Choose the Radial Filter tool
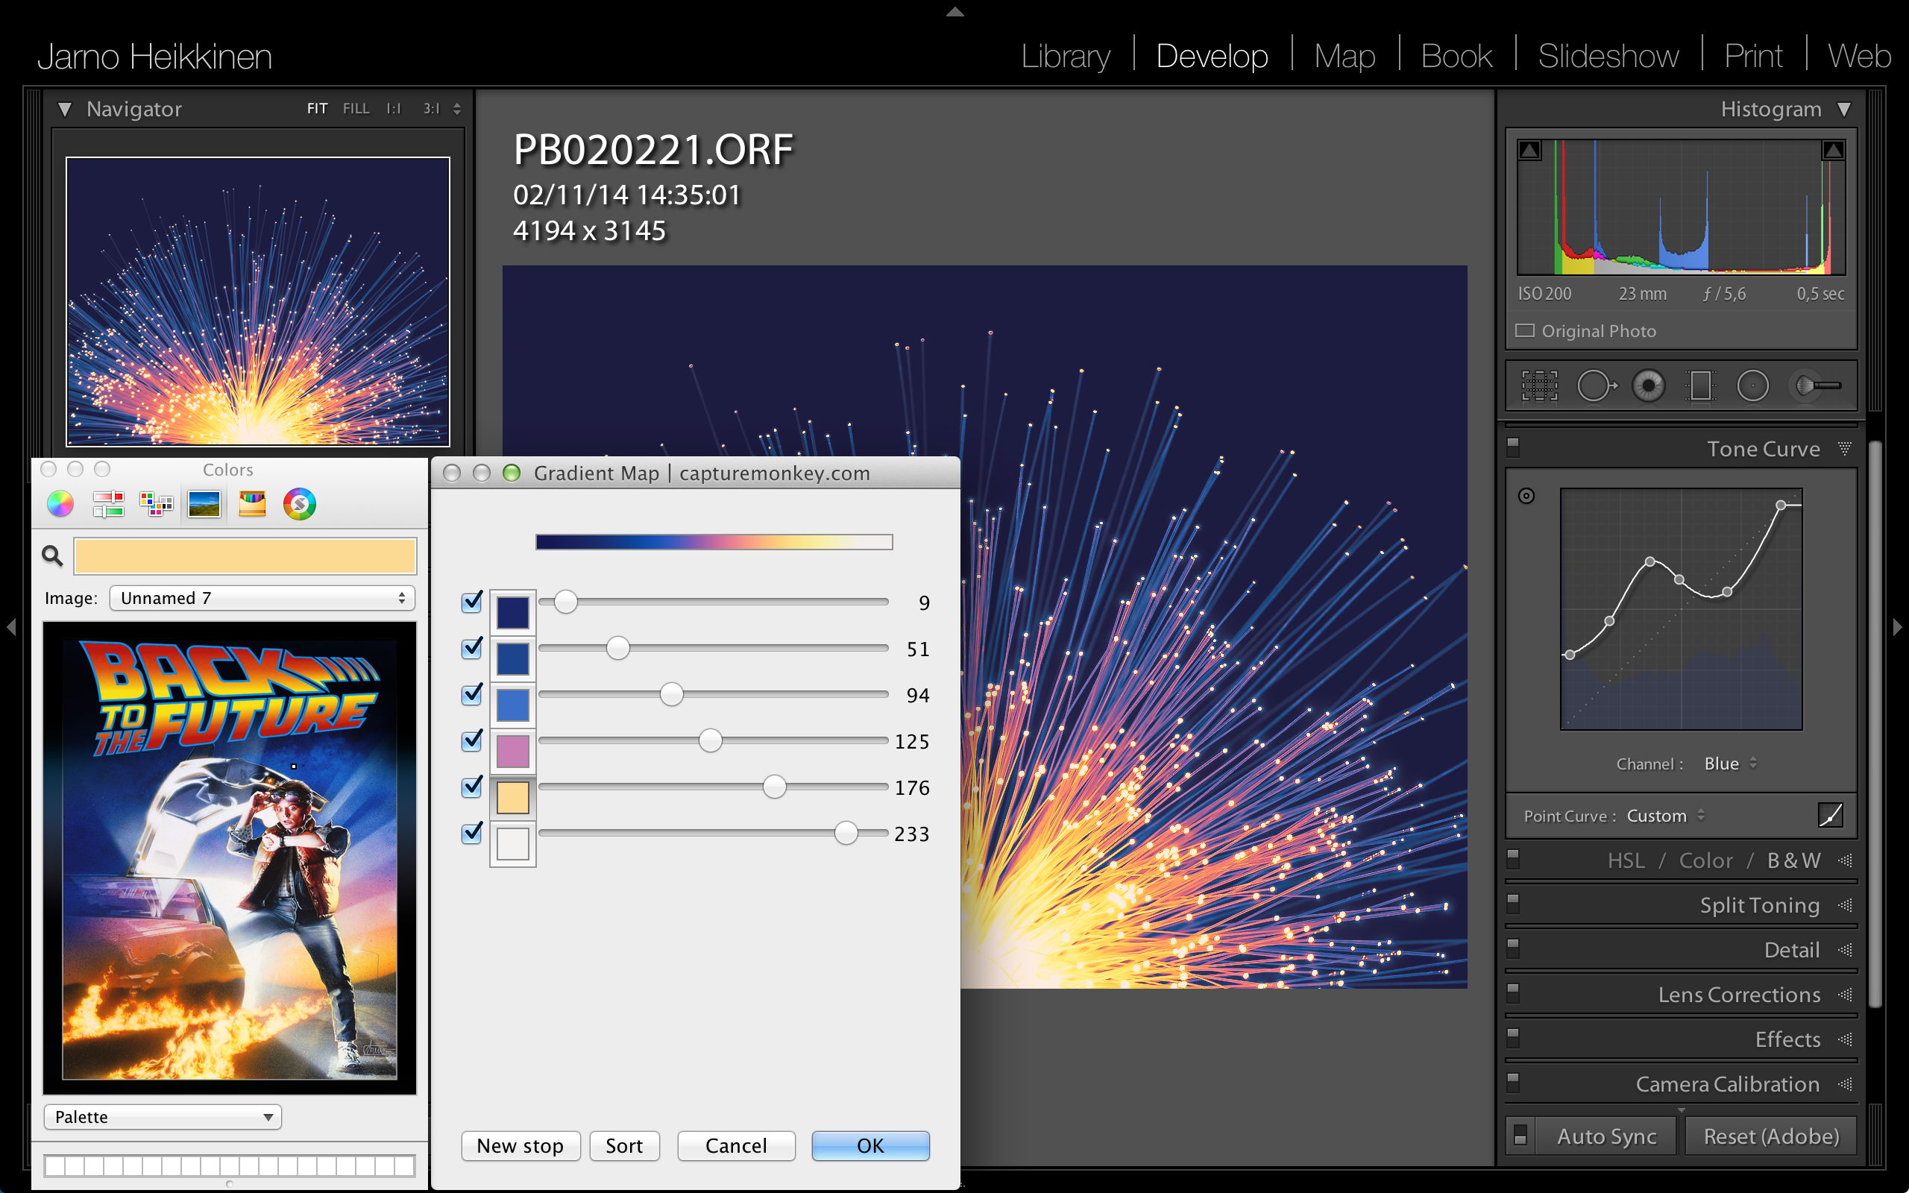Viewport: 1909px width, 1193px height. click(x=1753, y=385)
